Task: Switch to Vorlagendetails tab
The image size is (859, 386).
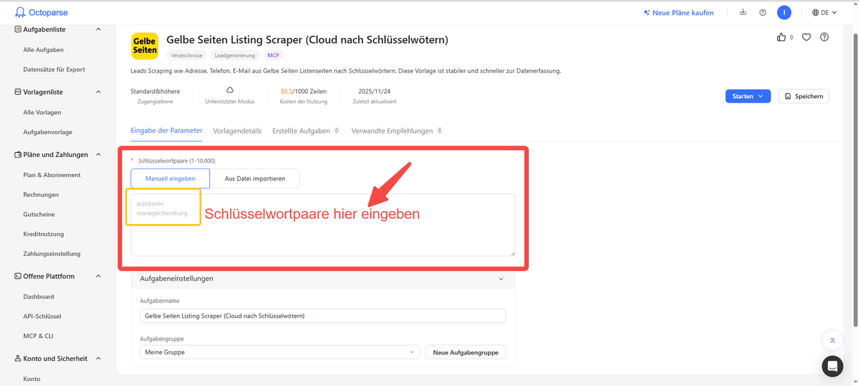Action: click(238, 131)
